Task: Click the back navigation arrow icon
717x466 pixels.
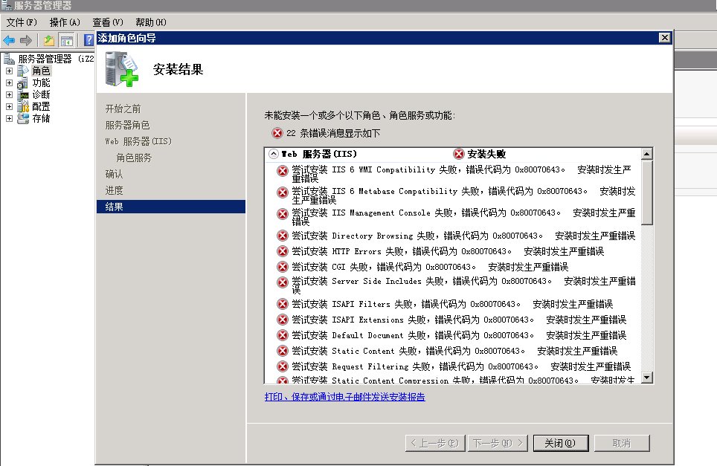Action: point(8,38)
